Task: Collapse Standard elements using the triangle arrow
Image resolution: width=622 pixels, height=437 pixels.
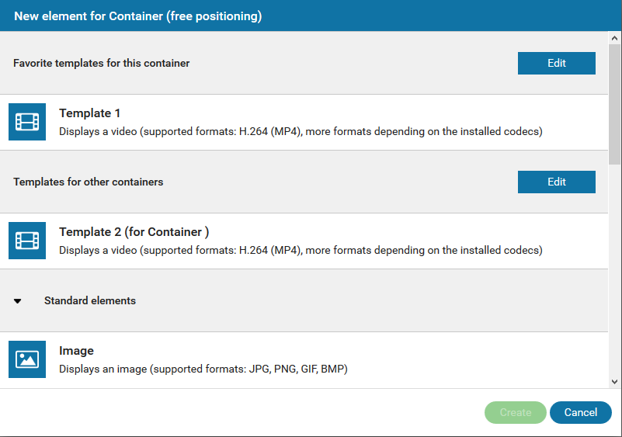Action: tap(18, 301)
